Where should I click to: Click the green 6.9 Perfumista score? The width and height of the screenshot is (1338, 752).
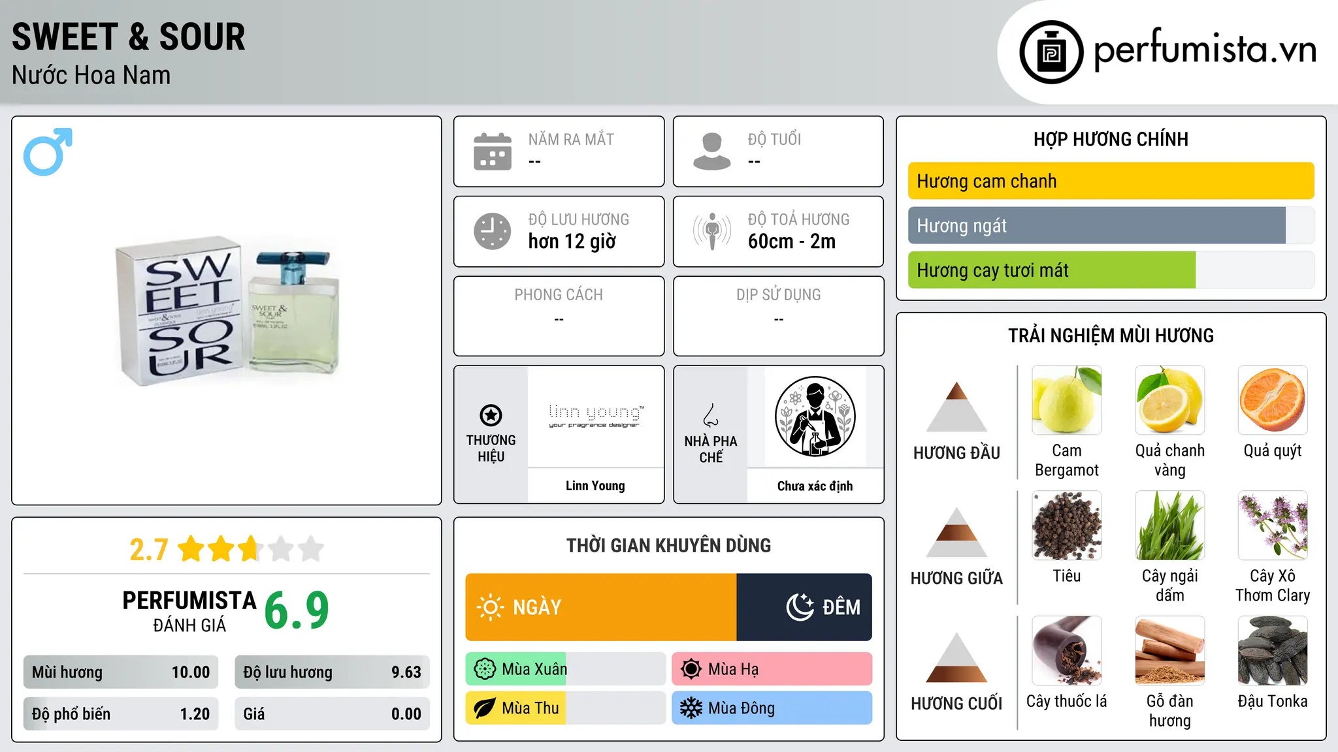click(x=297, y=610)
